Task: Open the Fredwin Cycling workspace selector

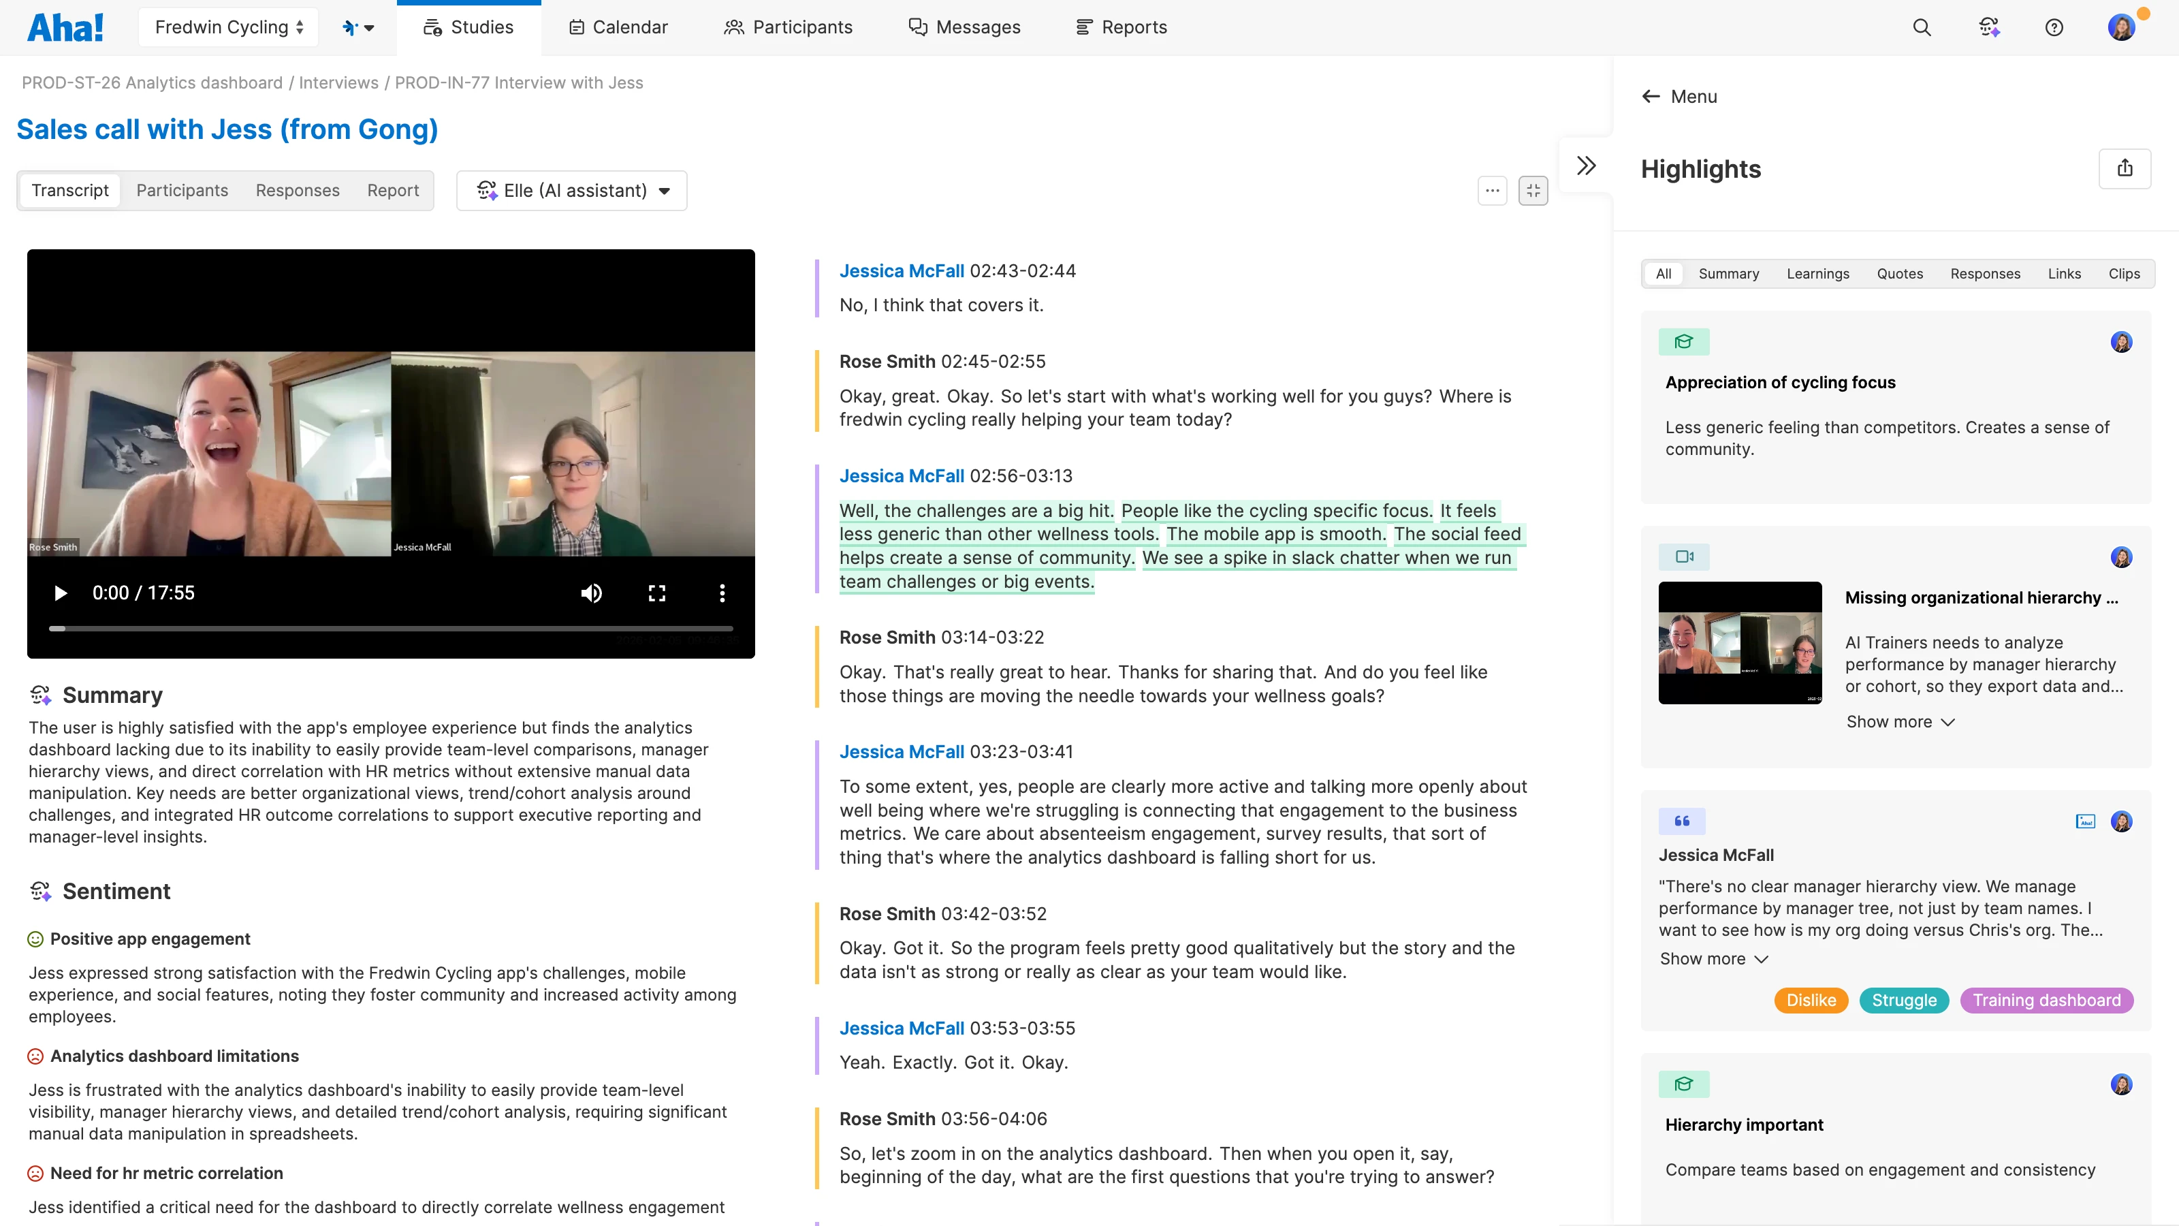Action: (x=227, y=27)
